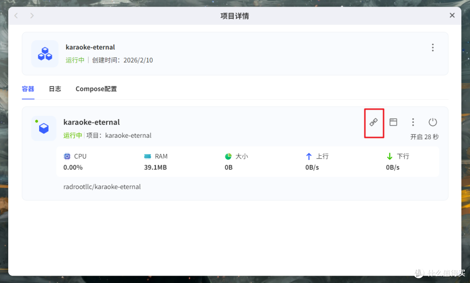Click the 上行 upload arrow icon

click(309, 156)
